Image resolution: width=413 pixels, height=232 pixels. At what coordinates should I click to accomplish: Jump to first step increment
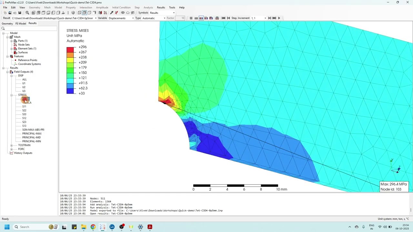click(223, 18)
